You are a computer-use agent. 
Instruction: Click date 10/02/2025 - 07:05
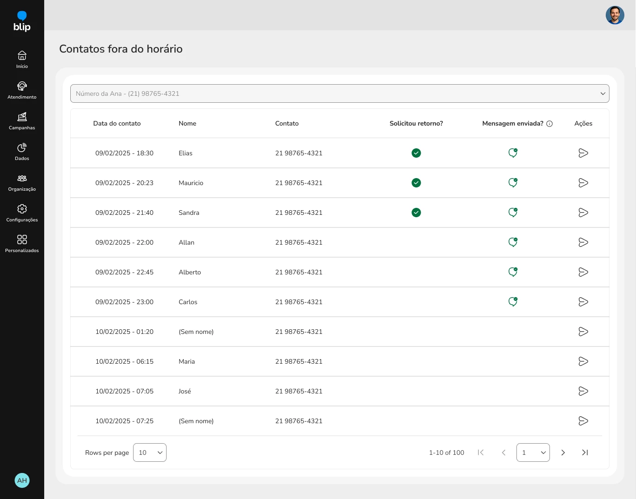pyautogui.click(x=124, y=391)
